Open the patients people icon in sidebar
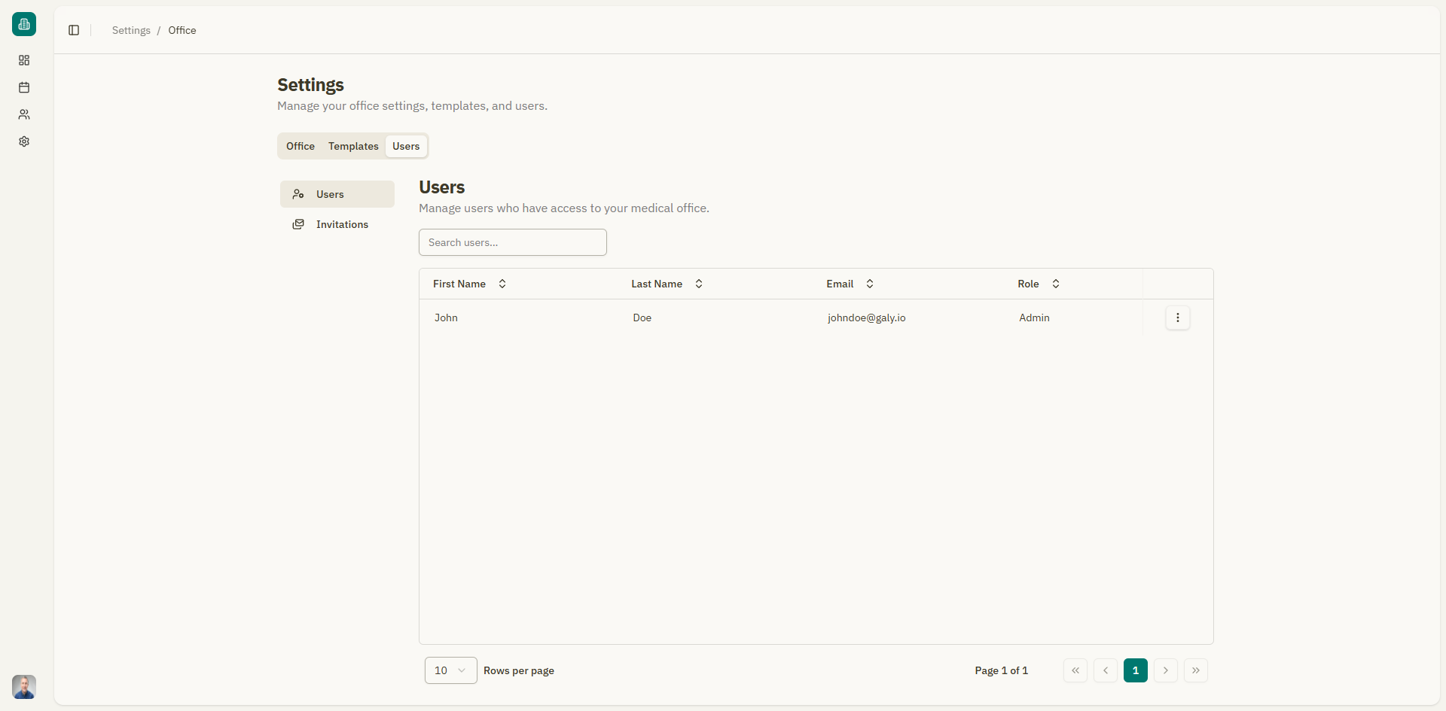 pos(24,114)
